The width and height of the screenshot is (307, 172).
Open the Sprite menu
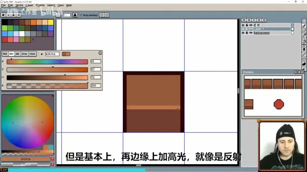tap(19, 5)
